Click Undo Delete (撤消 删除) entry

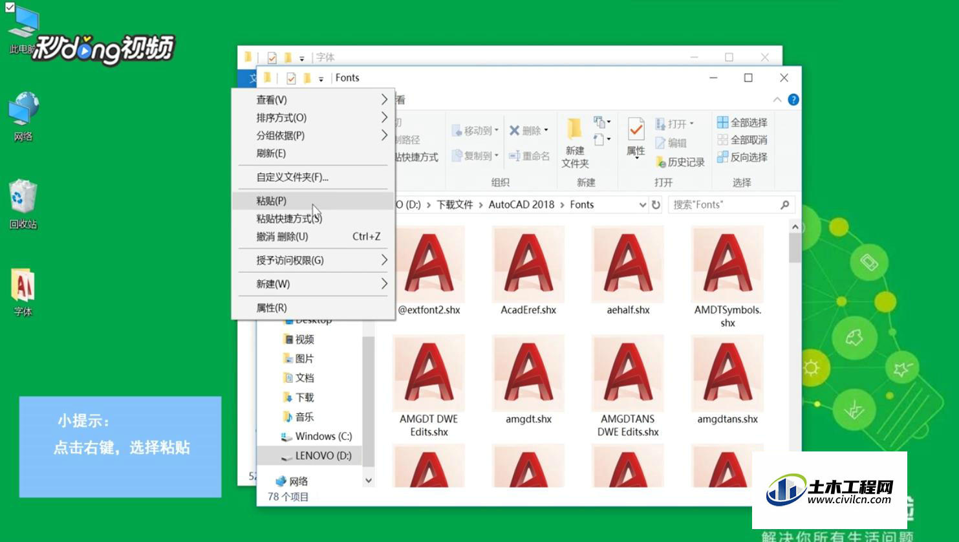313,237
